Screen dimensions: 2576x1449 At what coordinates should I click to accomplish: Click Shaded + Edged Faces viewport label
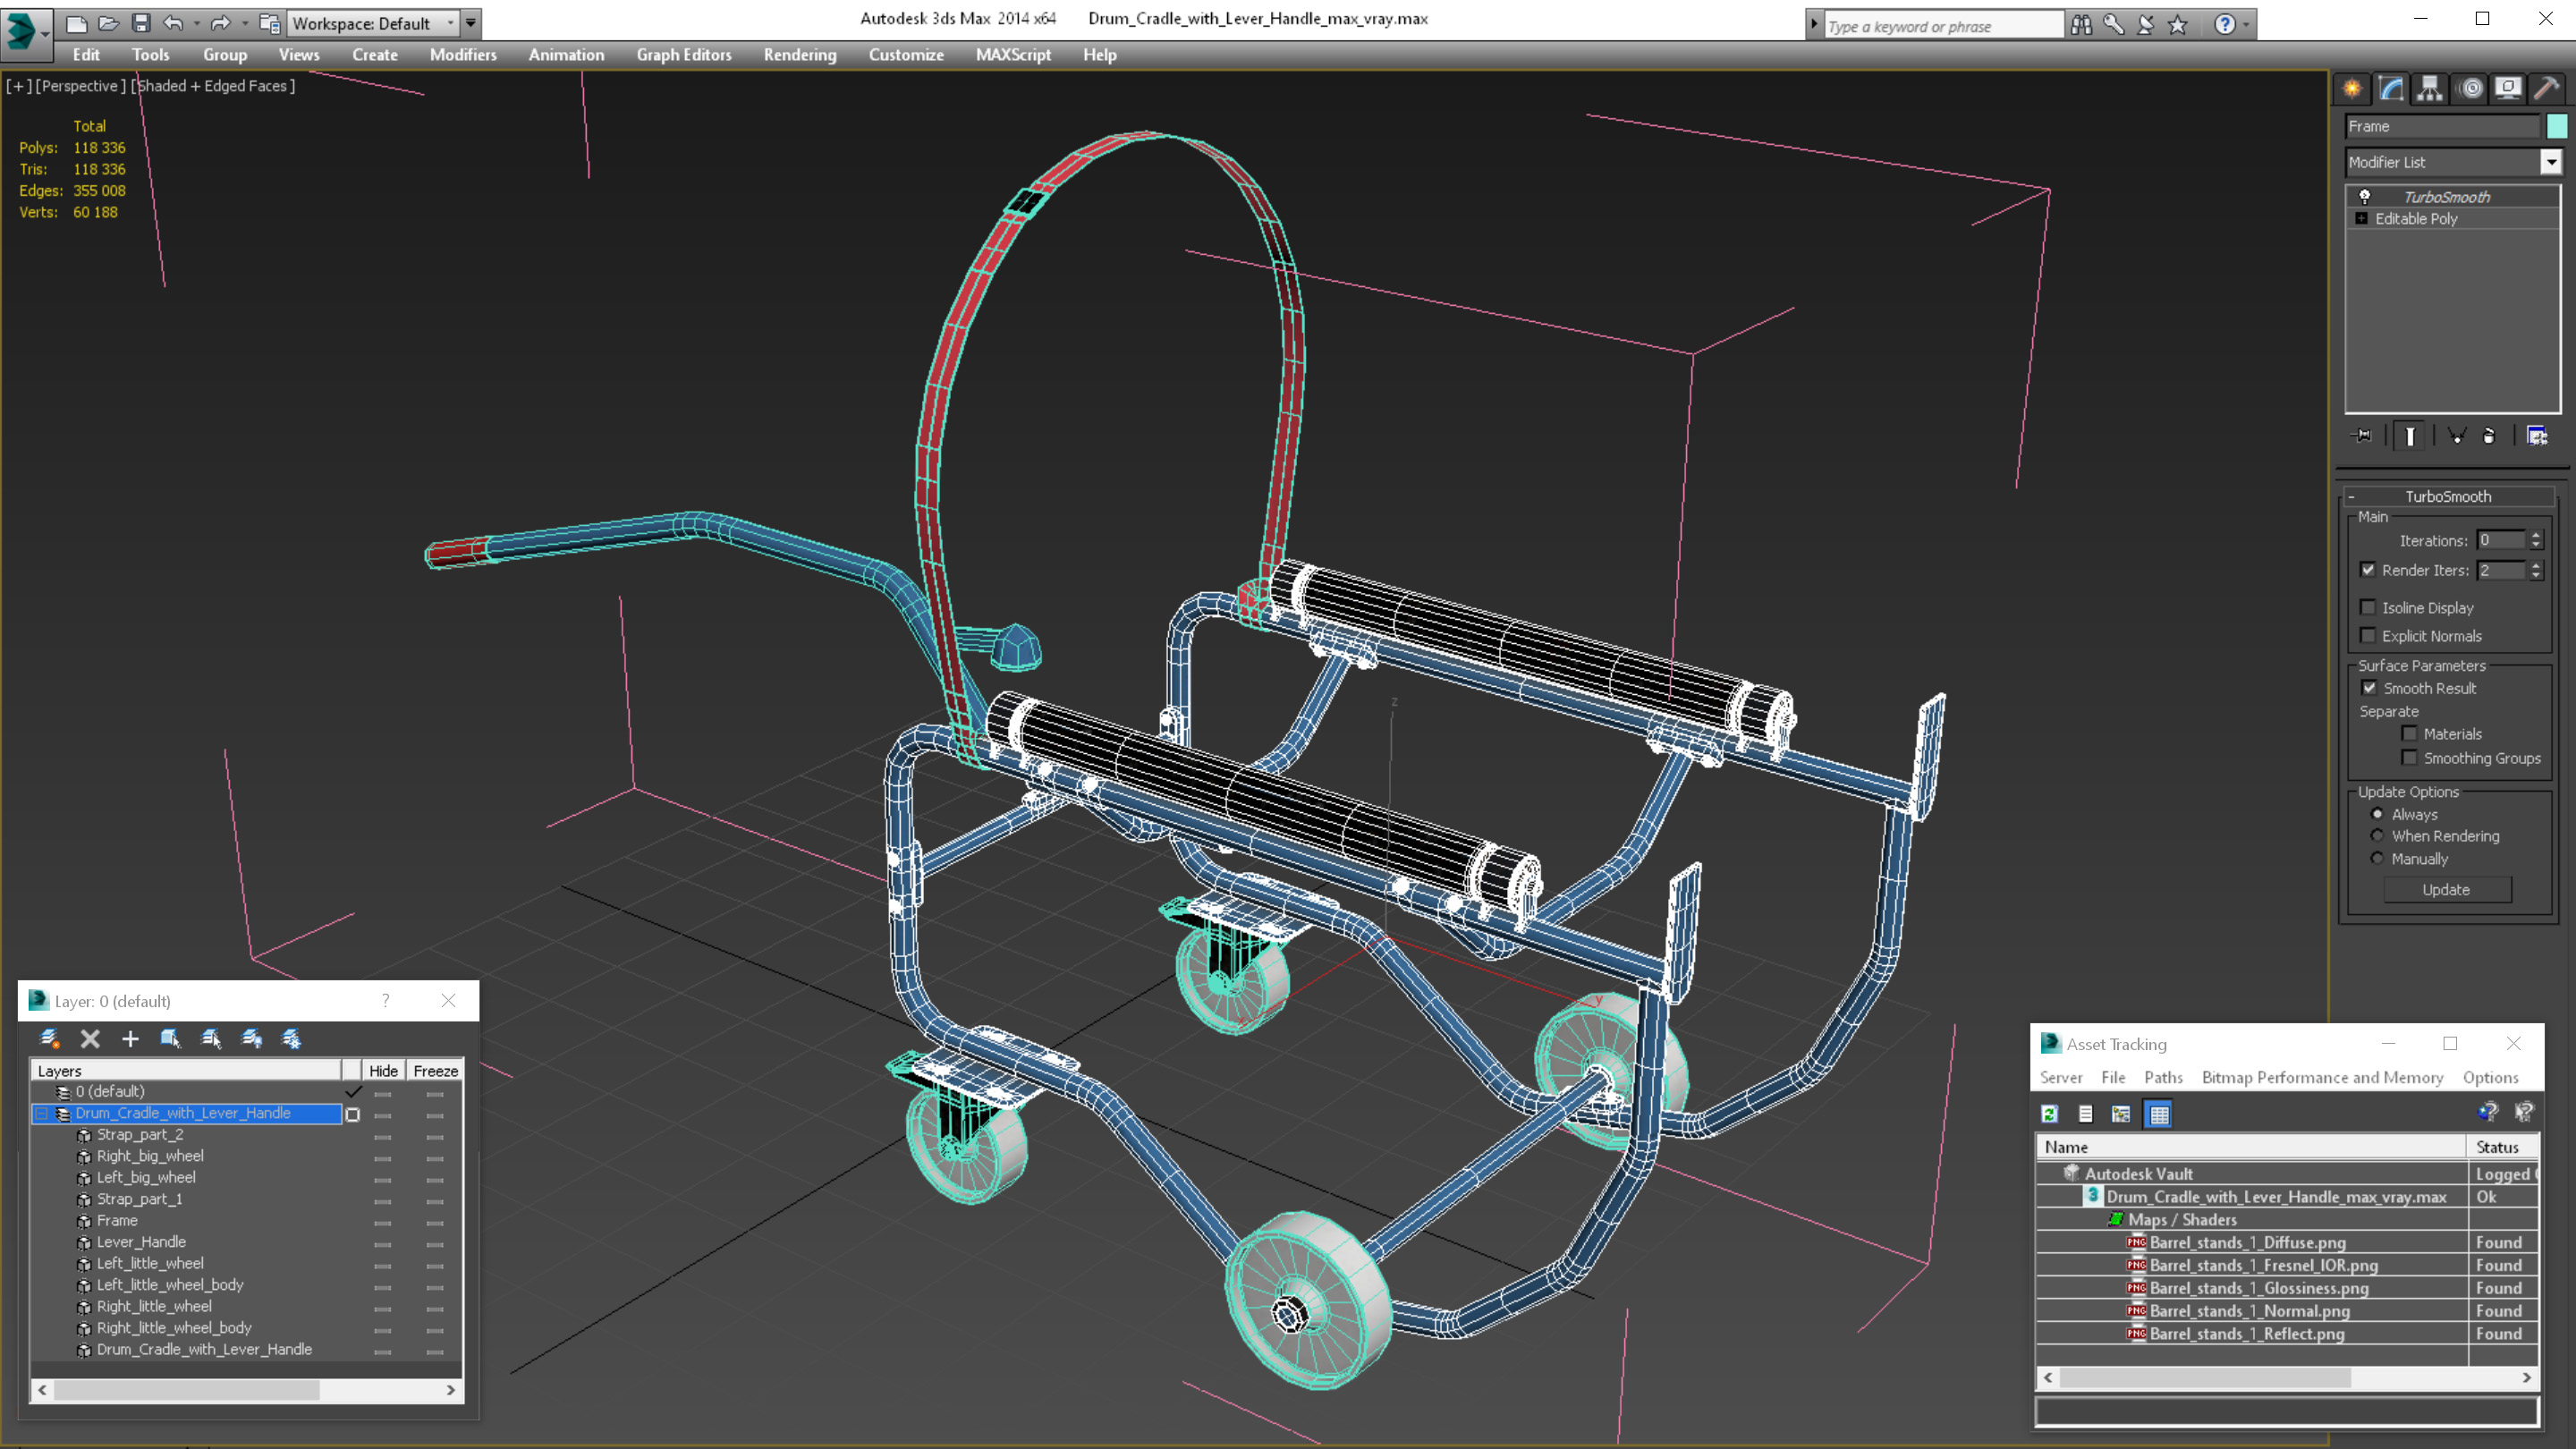[x=215, y=86]
